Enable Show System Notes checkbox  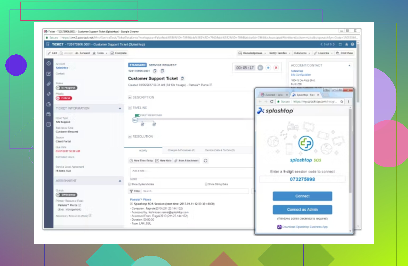click(x=130, y=184)
